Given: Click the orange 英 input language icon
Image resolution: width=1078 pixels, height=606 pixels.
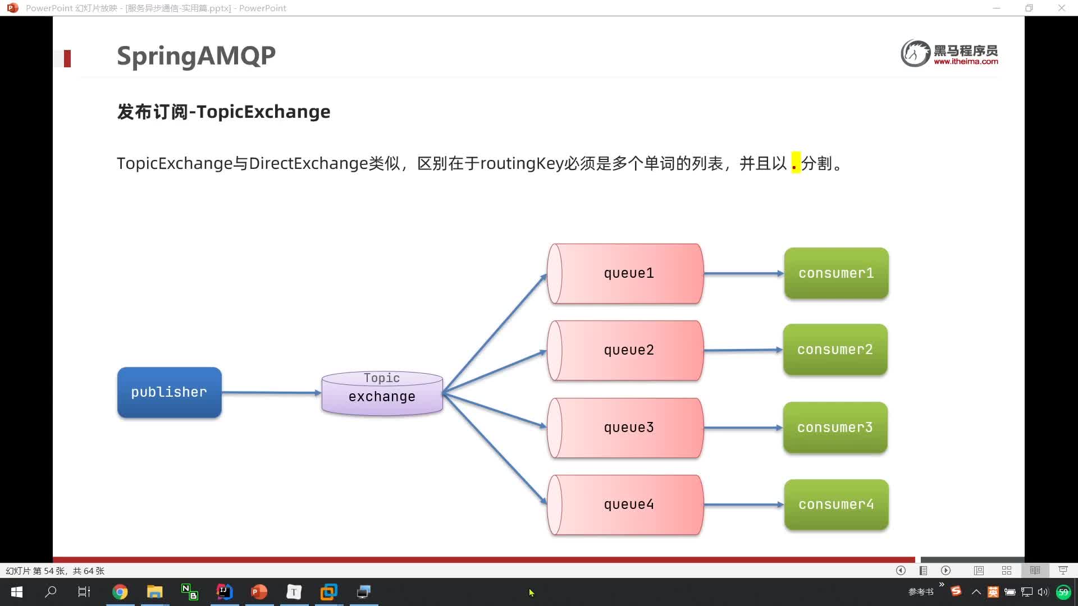Looking at the screenshot, I should tap(993, 592).
